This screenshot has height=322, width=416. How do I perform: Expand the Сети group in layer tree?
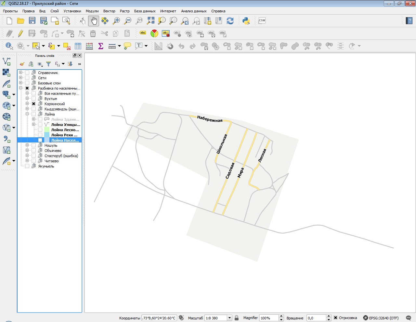pos(20,78)
